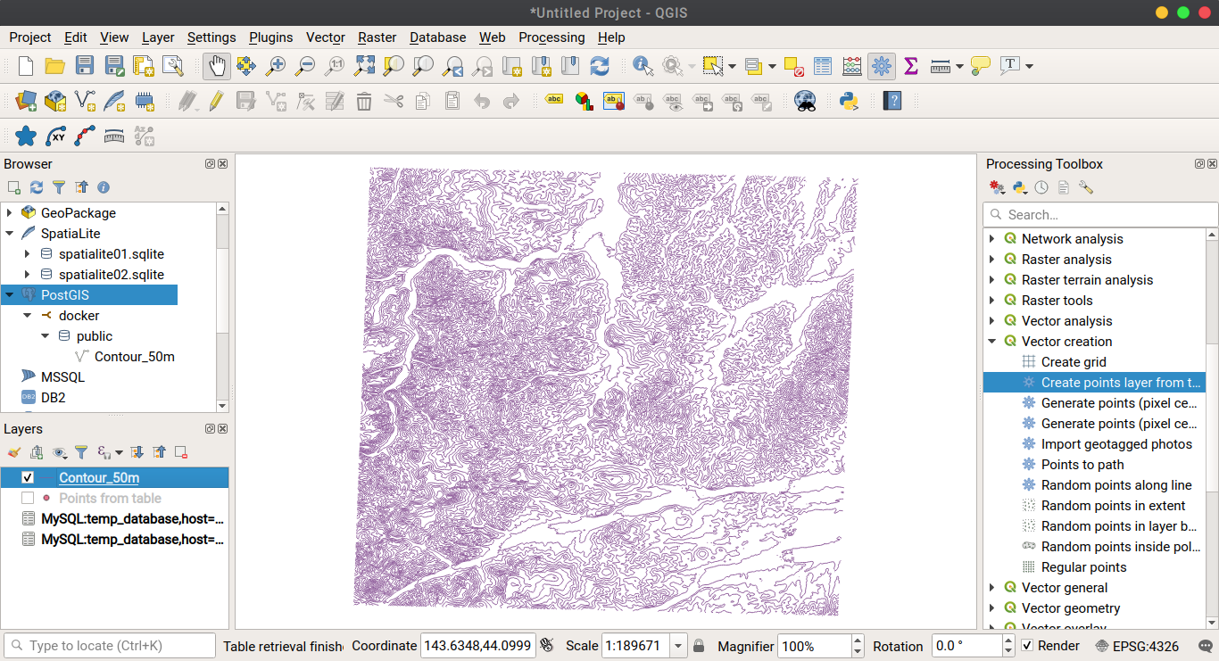
Task: Open the Processing menu
Action: (x=551, y=37)
